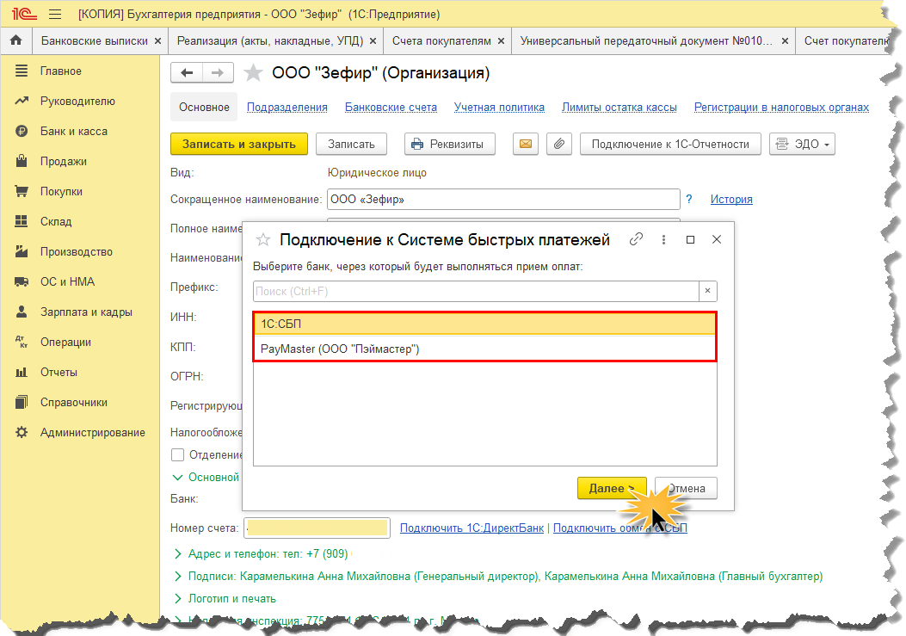The width and height of the screenshot is (906, 636).
Task: Open the ЭДО dropdown menu
Action: click(x=802, y=144)
